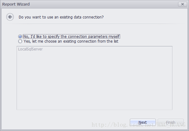Go back using the round arrow icon
This screenshot has width=189, height=131.
(10, 17)
